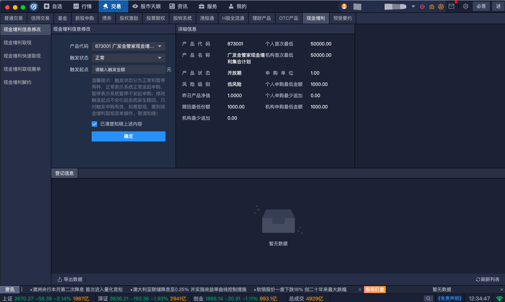
Task: Switch to 普通交易 tab
Action: [x=14, y=18]
